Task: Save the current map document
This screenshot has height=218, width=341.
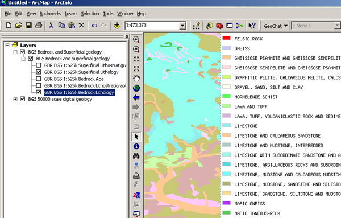Action: coord(29,26)
